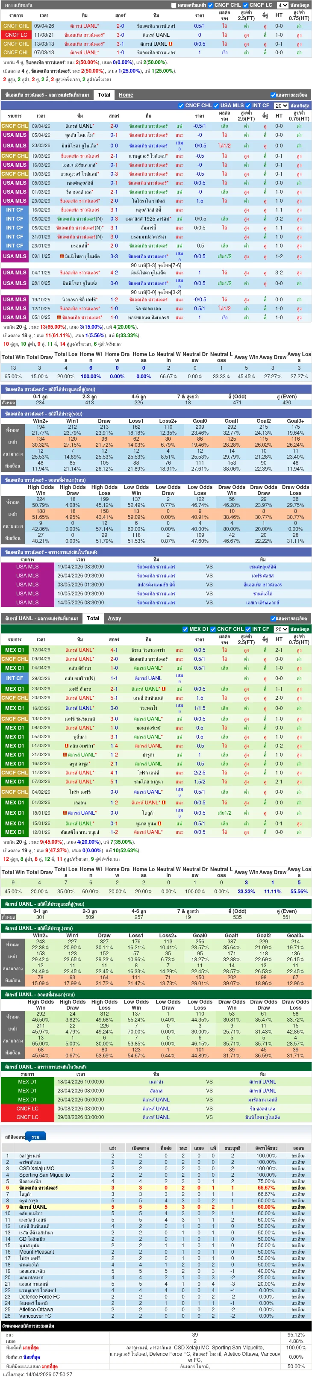Image resolution: width=312 pixels, height=1384 pixels.
Task: Uncheck MEX D1 filter for Tigres results
Action: [185, 629]
